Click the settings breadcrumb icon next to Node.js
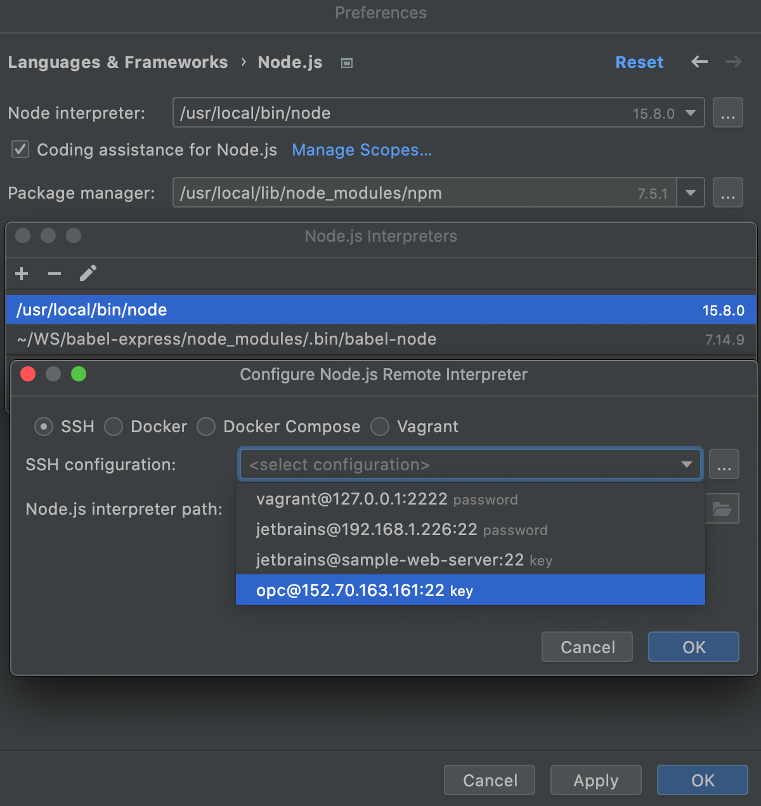This screenshot has height=806, width=761. click(x=346, y=62)
